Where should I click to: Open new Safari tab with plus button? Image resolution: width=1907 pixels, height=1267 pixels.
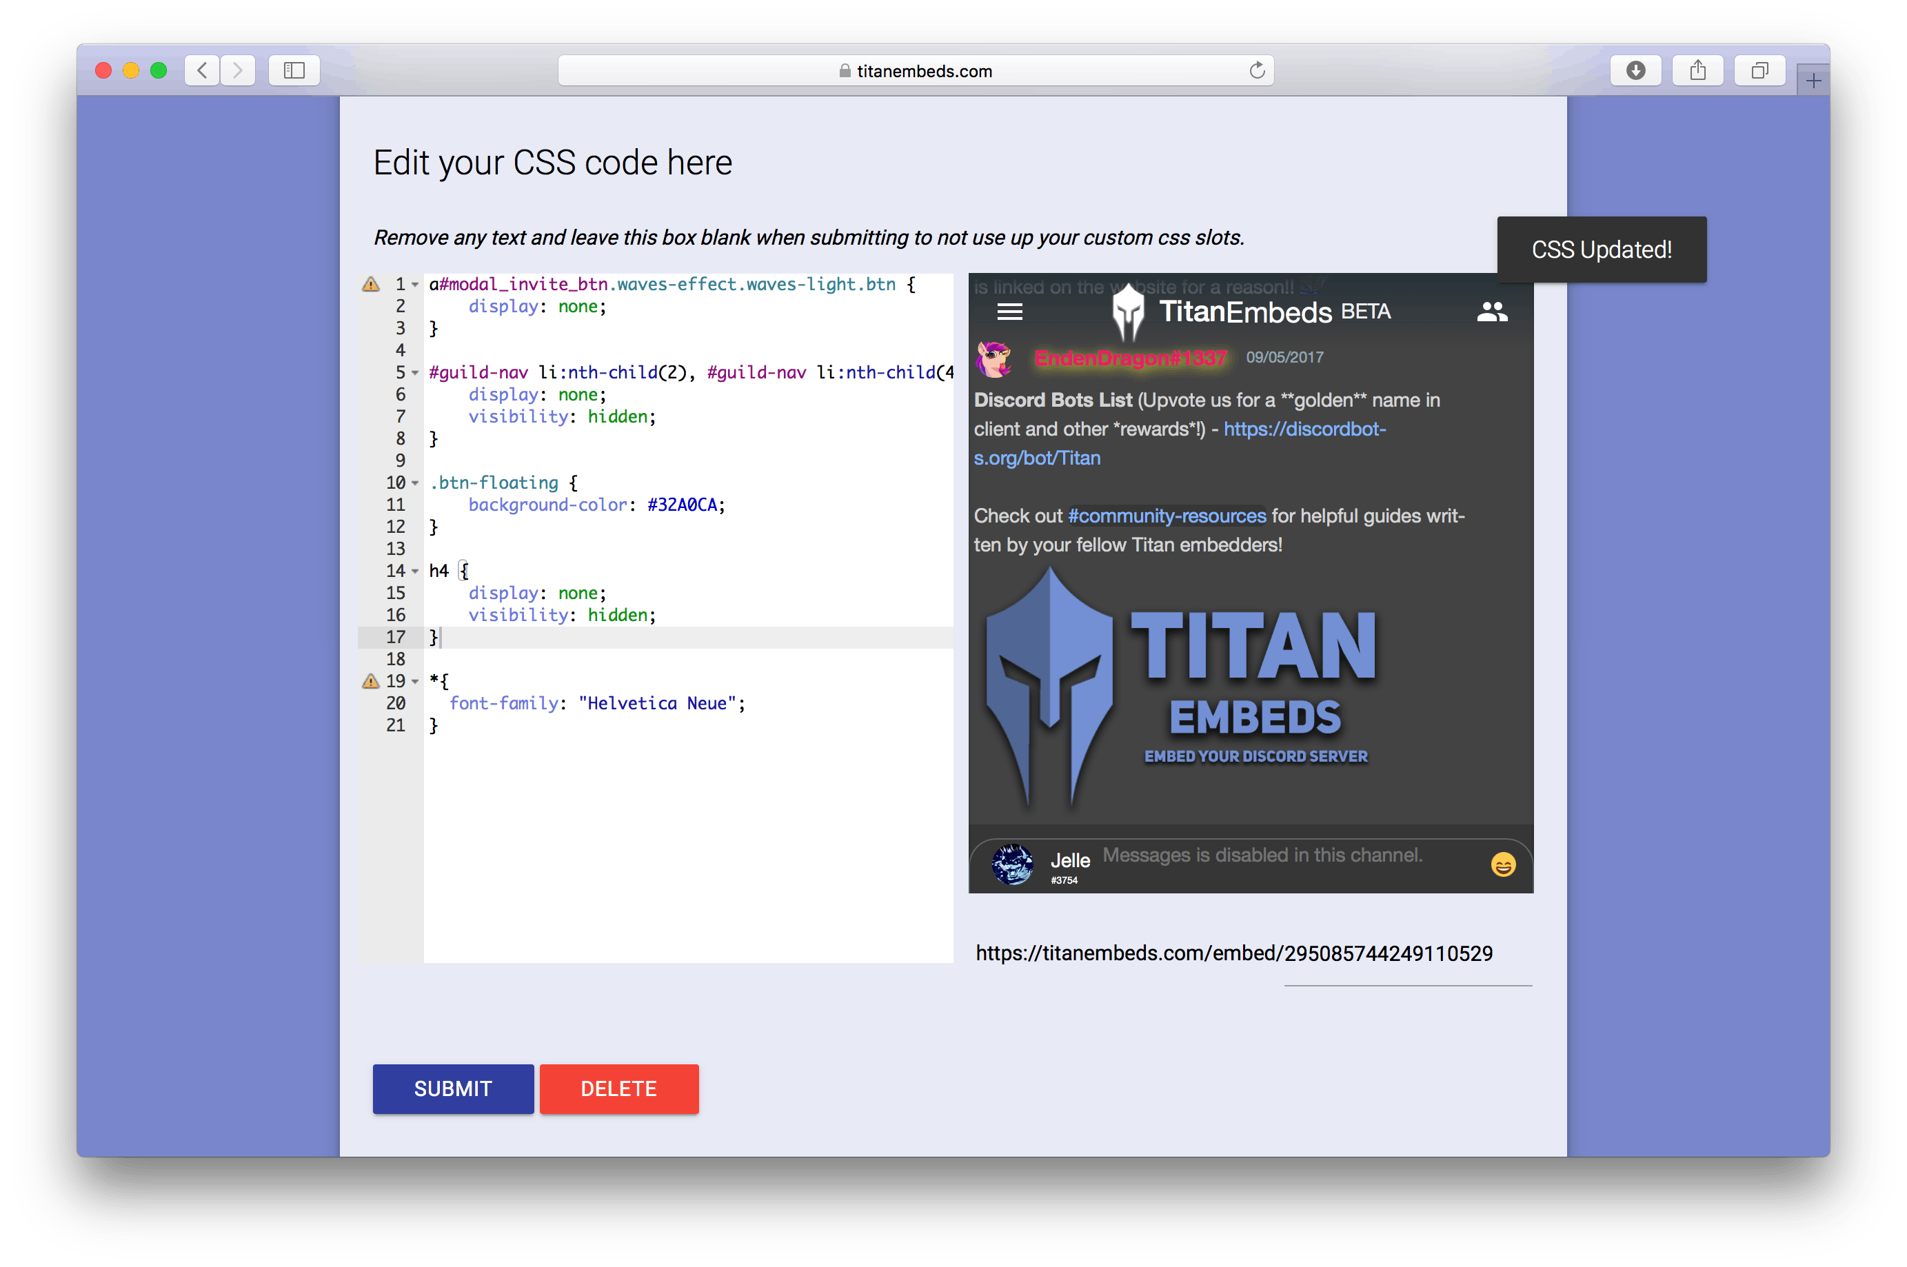(1813, 81)
